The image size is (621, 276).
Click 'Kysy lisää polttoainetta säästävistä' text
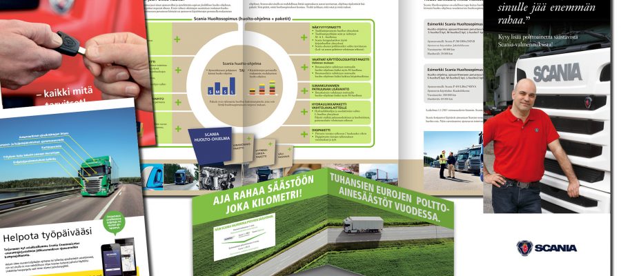coord(538,37)
